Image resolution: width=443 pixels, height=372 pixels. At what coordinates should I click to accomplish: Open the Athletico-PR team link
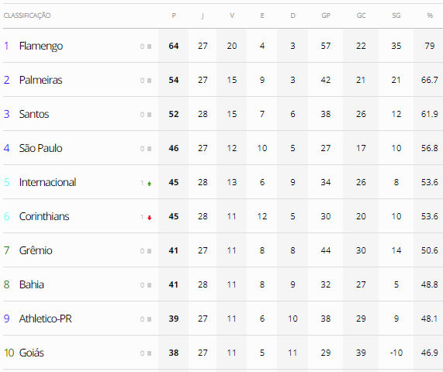point(46,319)
